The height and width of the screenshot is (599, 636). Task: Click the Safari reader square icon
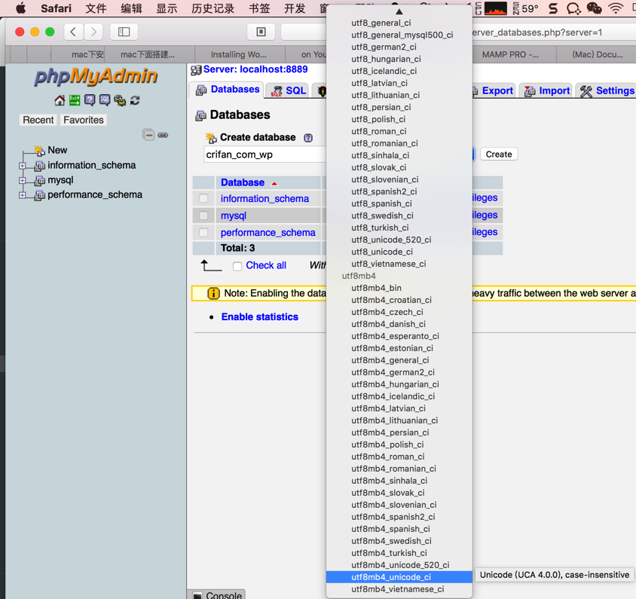261,32
